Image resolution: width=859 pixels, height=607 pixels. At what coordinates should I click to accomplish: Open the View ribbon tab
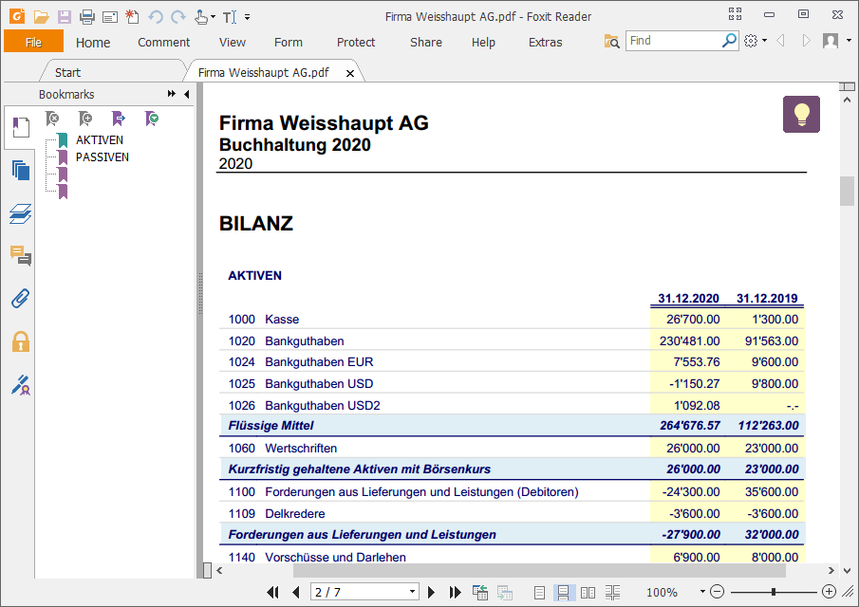(x=233, y=42)
